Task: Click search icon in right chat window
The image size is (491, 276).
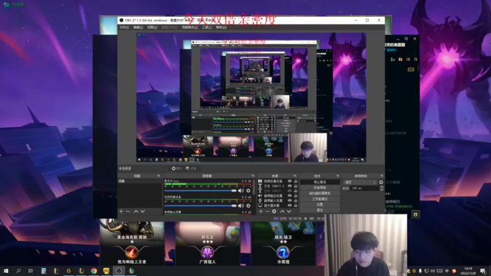Action: (x=416, y=59)
